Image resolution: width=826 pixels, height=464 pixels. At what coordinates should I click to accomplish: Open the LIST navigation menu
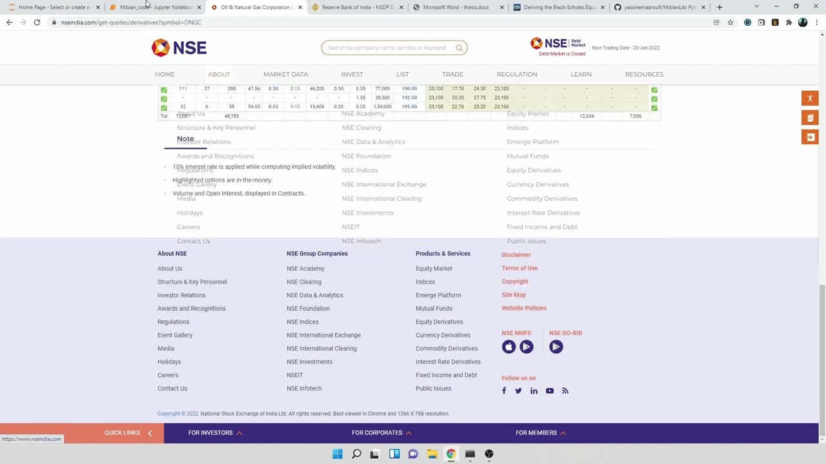coord(402,74)
